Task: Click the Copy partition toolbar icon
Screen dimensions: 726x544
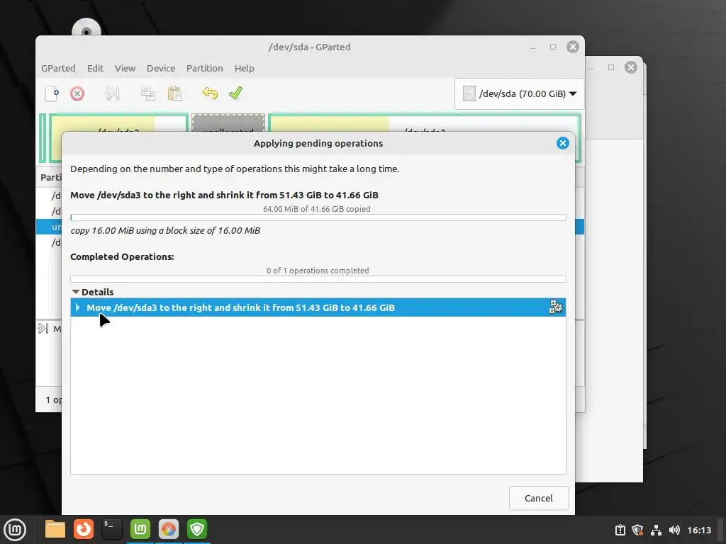Action: [148, 93]
